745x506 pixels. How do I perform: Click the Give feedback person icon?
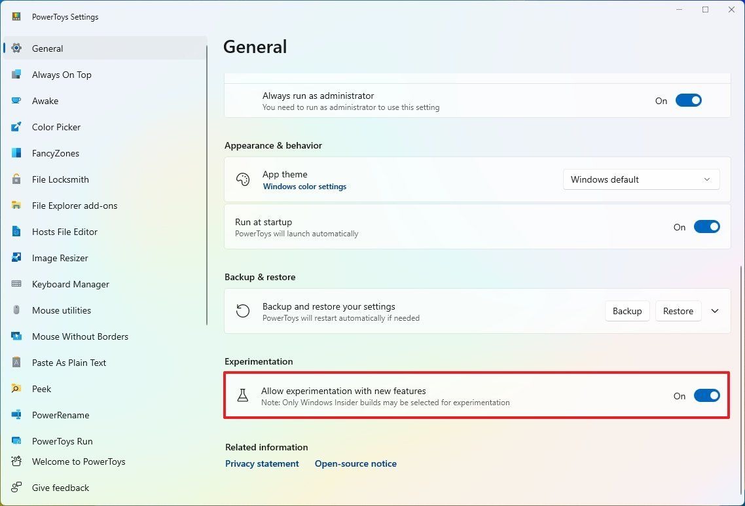tap(16, 487)
